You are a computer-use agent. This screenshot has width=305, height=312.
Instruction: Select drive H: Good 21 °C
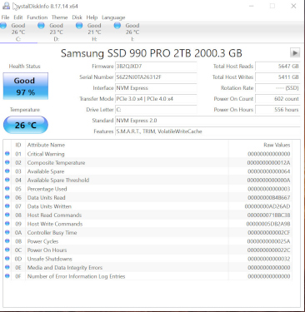pyautogui.click(x=94, y=32)
